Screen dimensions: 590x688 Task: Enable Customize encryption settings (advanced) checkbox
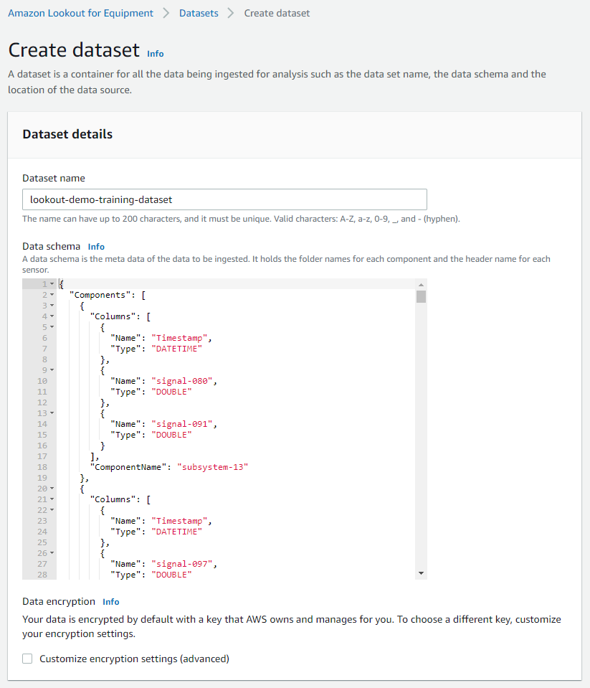point(27,659)
